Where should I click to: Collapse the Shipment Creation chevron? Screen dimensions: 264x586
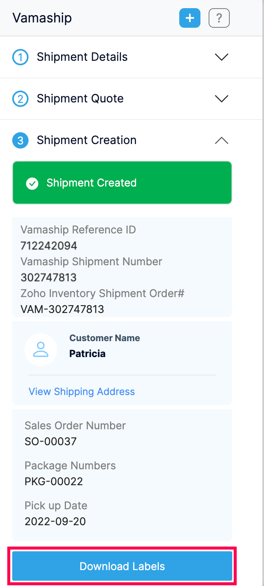[x=221, y=140]
